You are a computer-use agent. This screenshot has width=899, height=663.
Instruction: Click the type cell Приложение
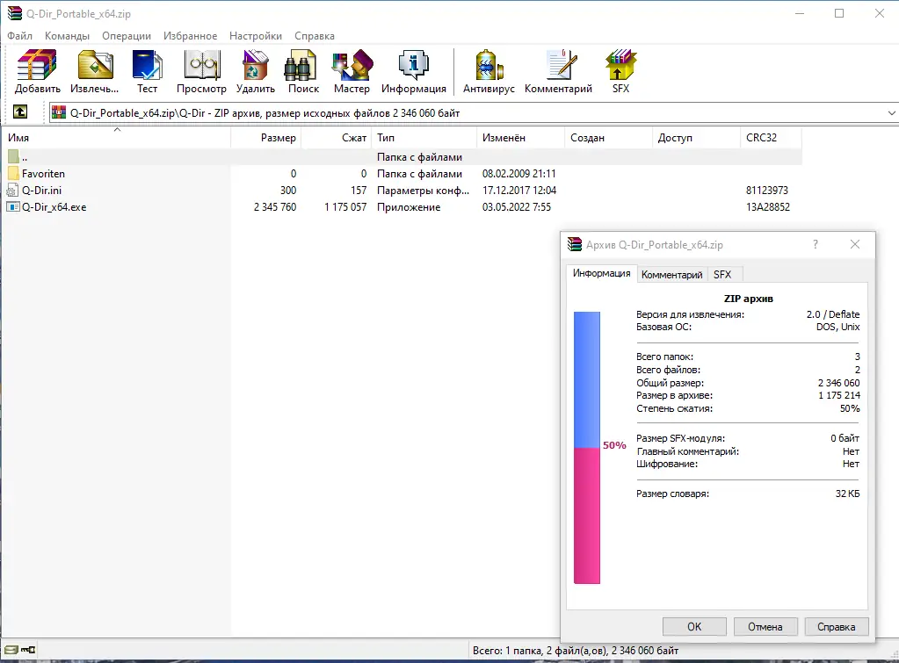click(x=409, y=207)
